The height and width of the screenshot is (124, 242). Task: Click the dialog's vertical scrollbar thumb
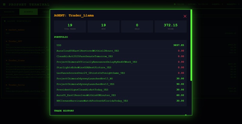pyautogui.click(x=191, y=45)
